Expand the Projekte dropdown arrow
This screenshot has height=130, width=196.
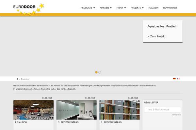pos(143,8)
